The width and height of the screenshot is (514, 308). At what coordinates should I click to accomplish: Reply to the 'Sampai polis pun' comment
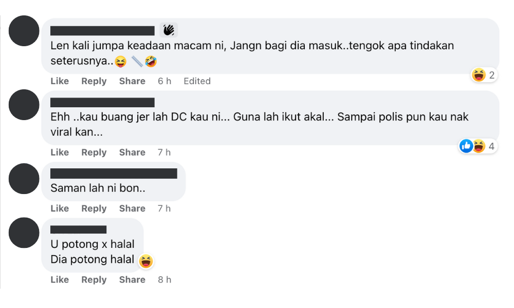click(x=94, y=152)
